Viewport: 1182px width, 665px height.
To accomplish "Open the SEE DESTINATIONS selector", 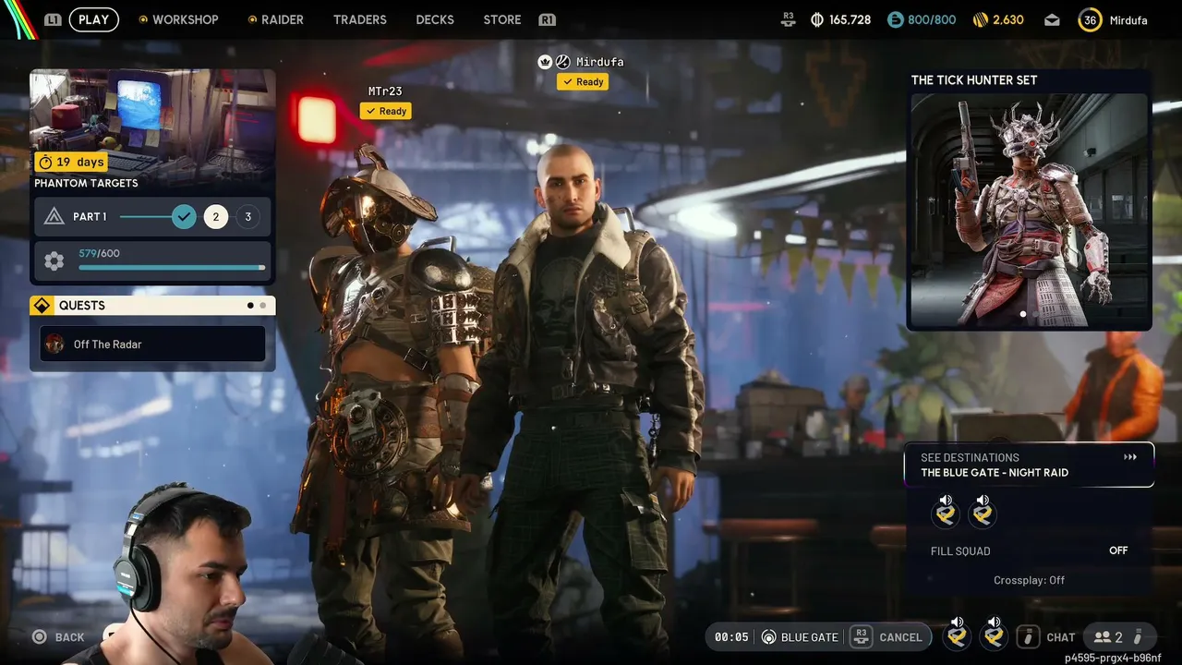I will coord(1029,465).
